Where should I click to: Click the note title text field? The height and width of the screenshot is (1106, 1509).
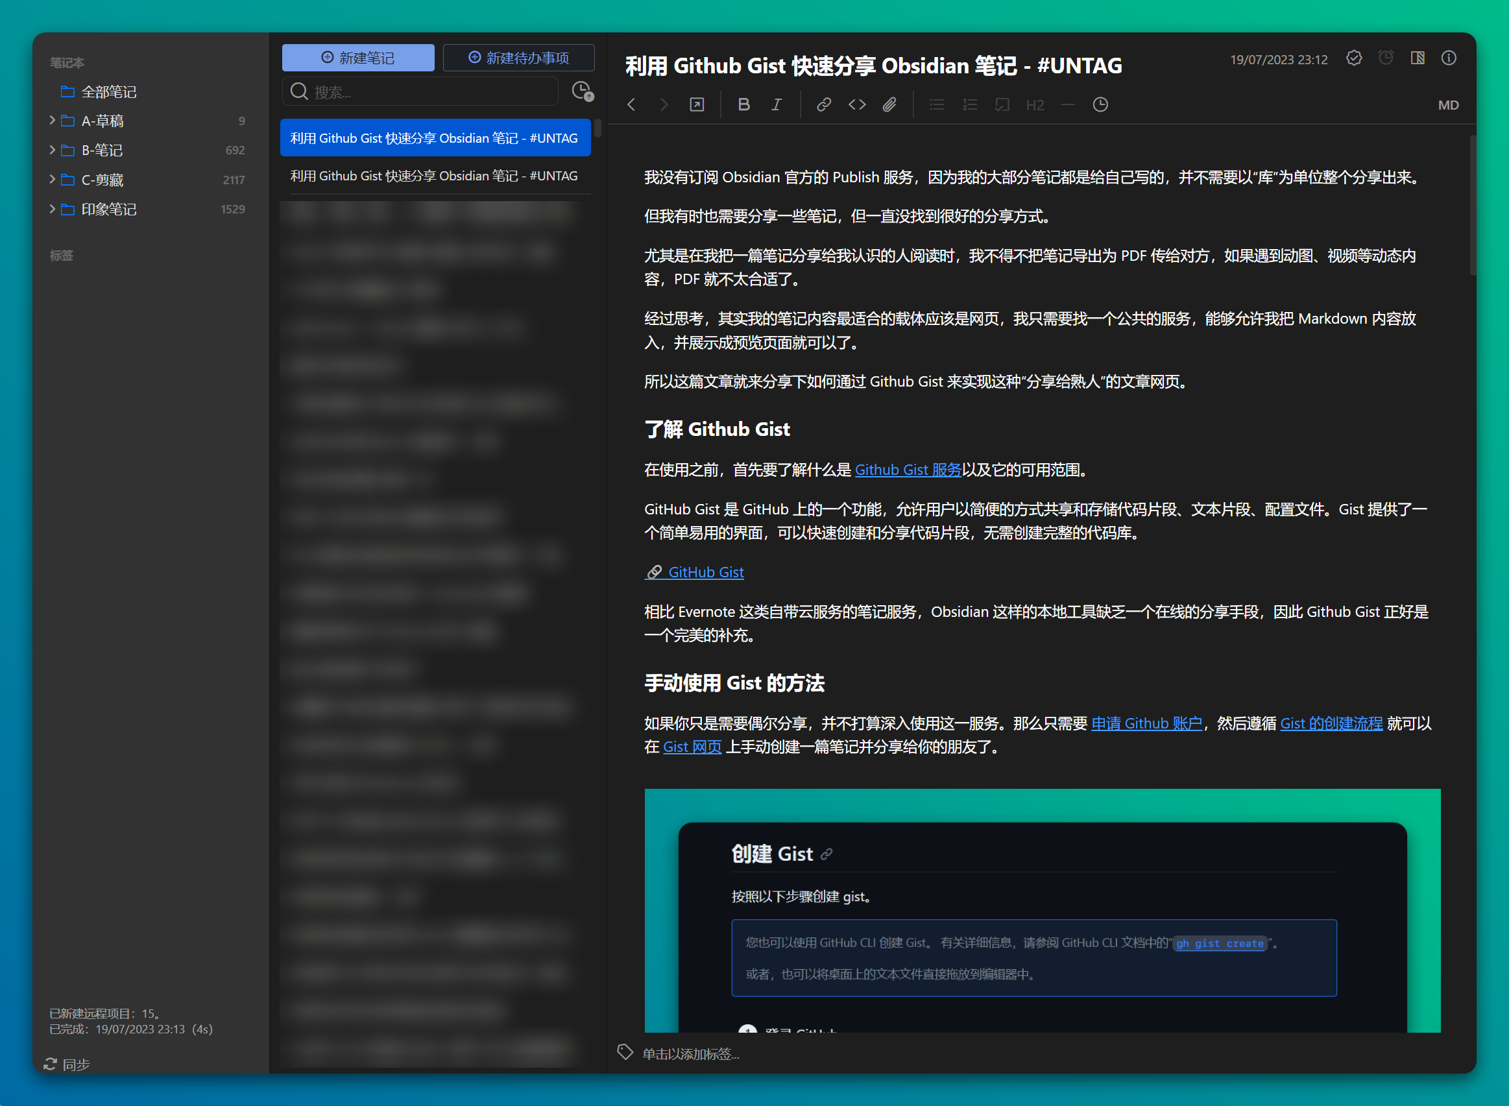click(x=874, y=66)
